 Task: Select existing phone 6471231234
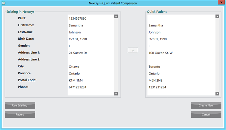[78, 87]
